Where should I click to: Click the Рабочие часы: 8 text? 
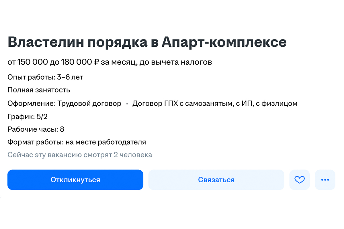click(x=36, y=129)
